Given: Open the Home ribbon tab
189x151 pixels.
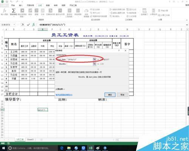Looking at the screenshot, I should [13, 5].
